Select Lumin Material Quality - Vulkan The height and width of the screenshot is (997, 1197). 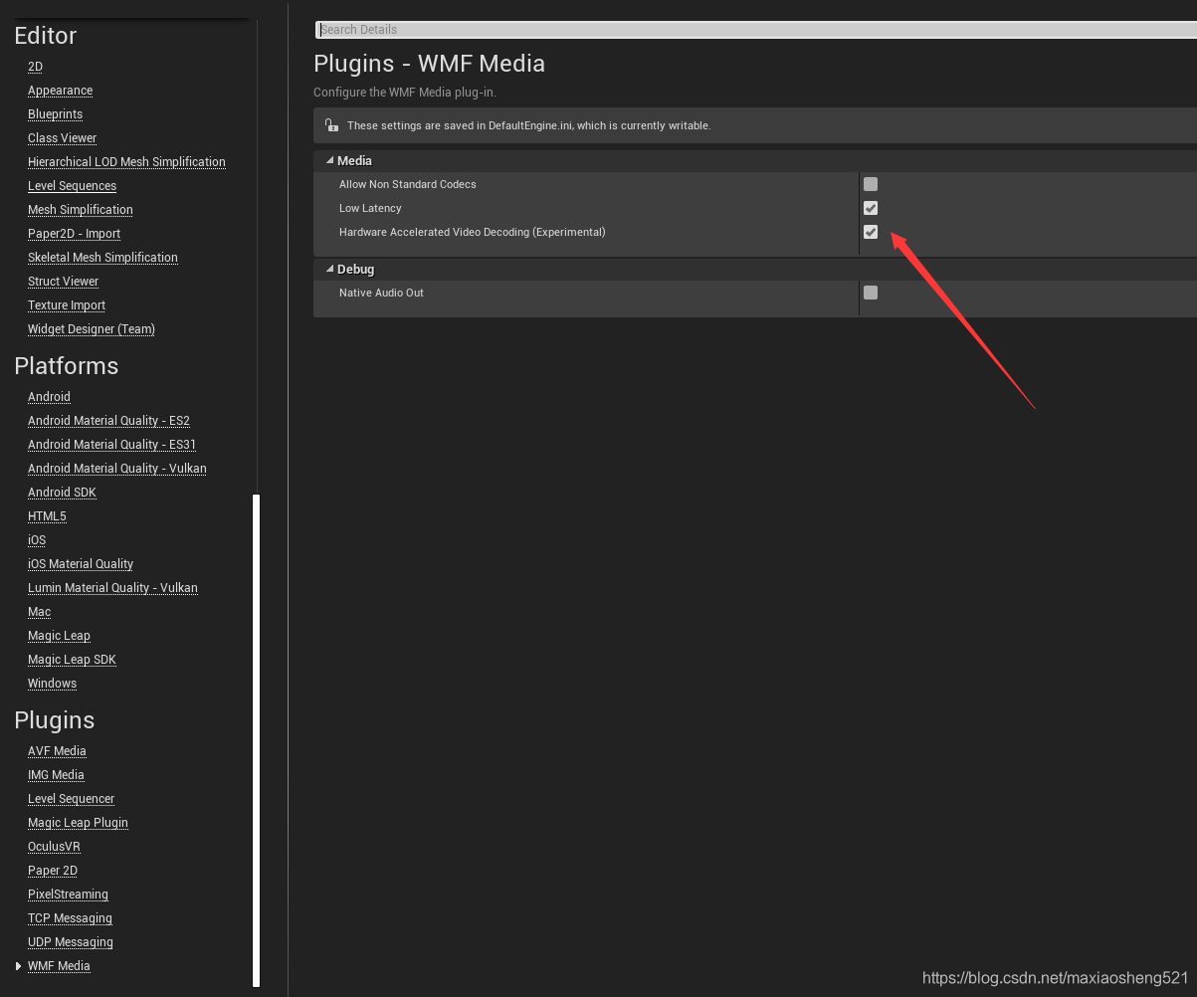point(112,588)
